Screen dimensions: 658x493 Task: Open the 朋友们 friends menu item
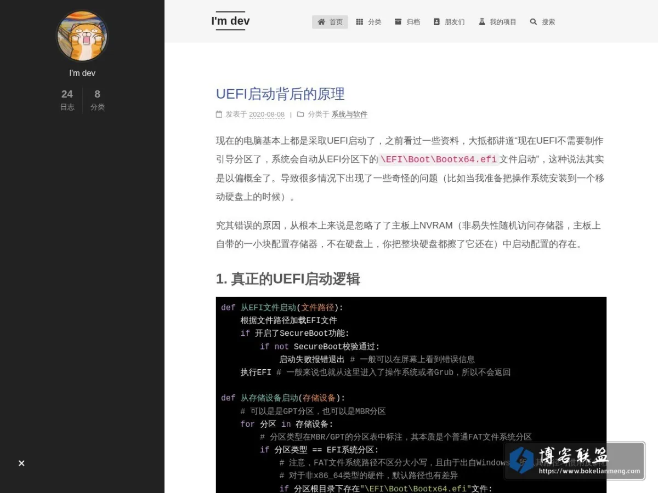[x=449, y=22]
